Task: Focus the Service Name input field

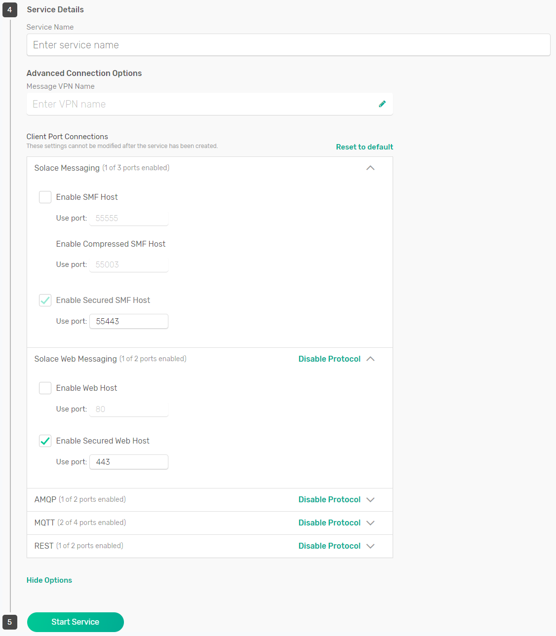Action: [x=288, y=45]
